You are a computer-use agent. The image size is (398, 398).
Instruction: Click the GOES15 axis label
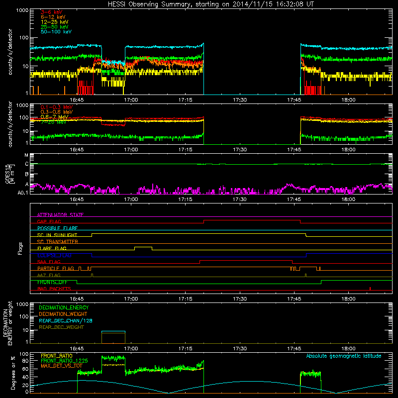click(8, 174)
